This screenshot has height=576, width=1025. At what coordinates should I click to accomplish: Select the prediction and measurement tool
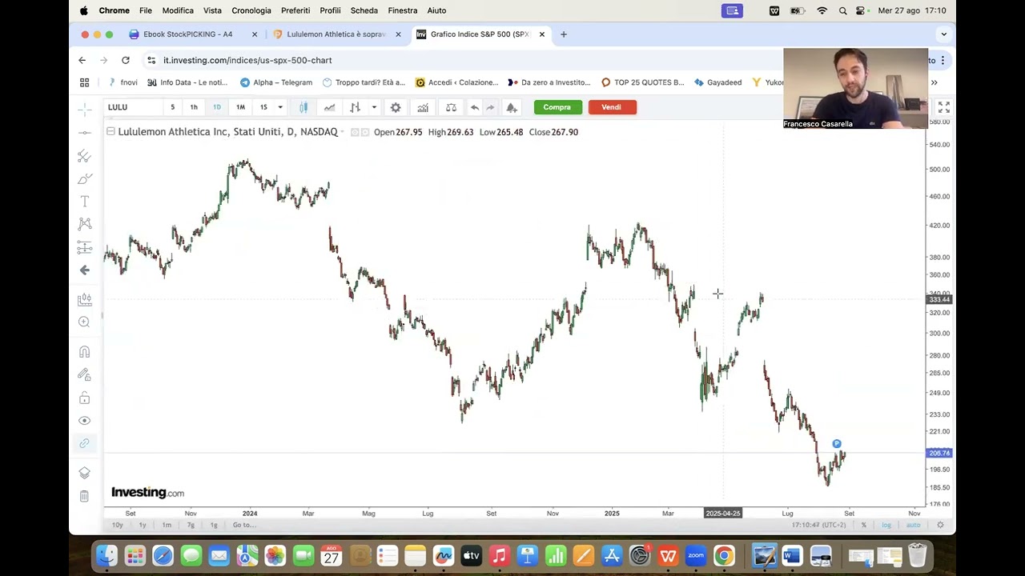click(84, 247)
